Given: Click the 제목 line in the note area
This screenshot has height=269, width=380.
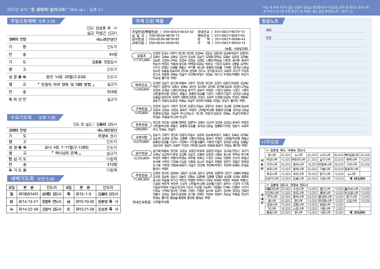Looking at the screenshot, I should pyautogui.click(x=316, y=30).
